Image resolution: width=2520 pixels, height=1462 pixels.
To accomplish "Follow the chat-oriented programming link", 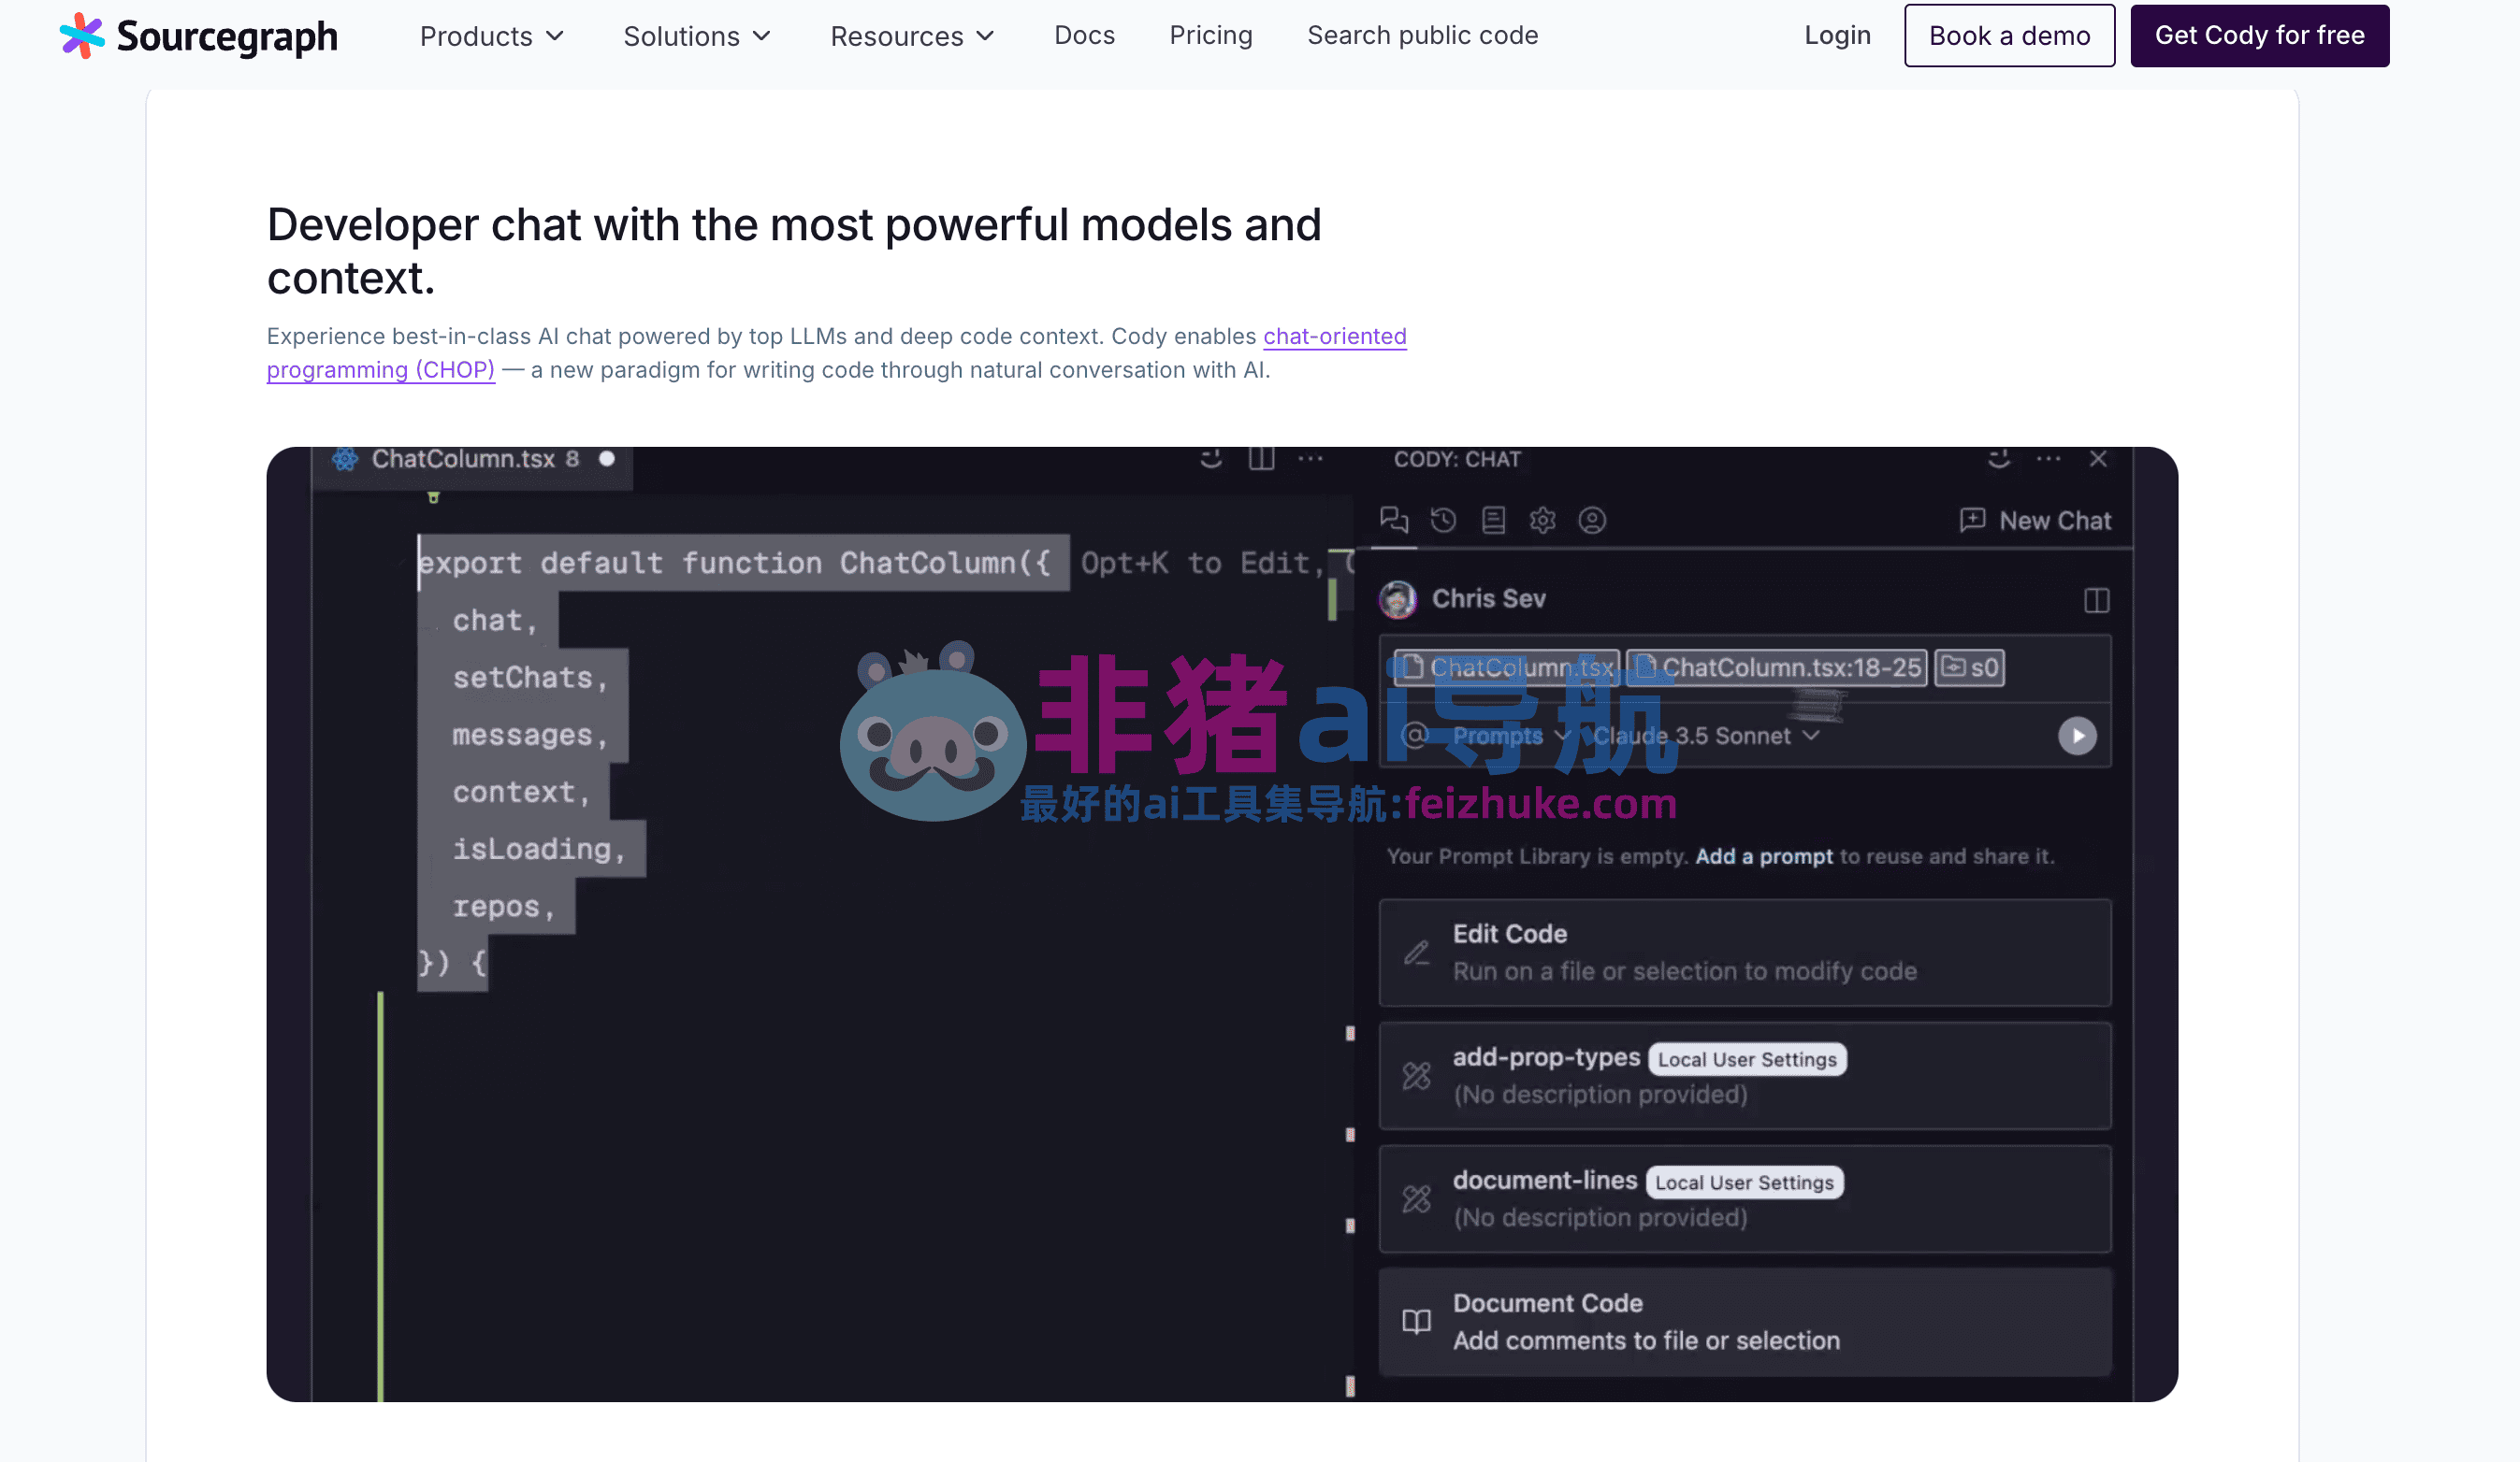I will pyautogui.click(x=1334, y=337).
